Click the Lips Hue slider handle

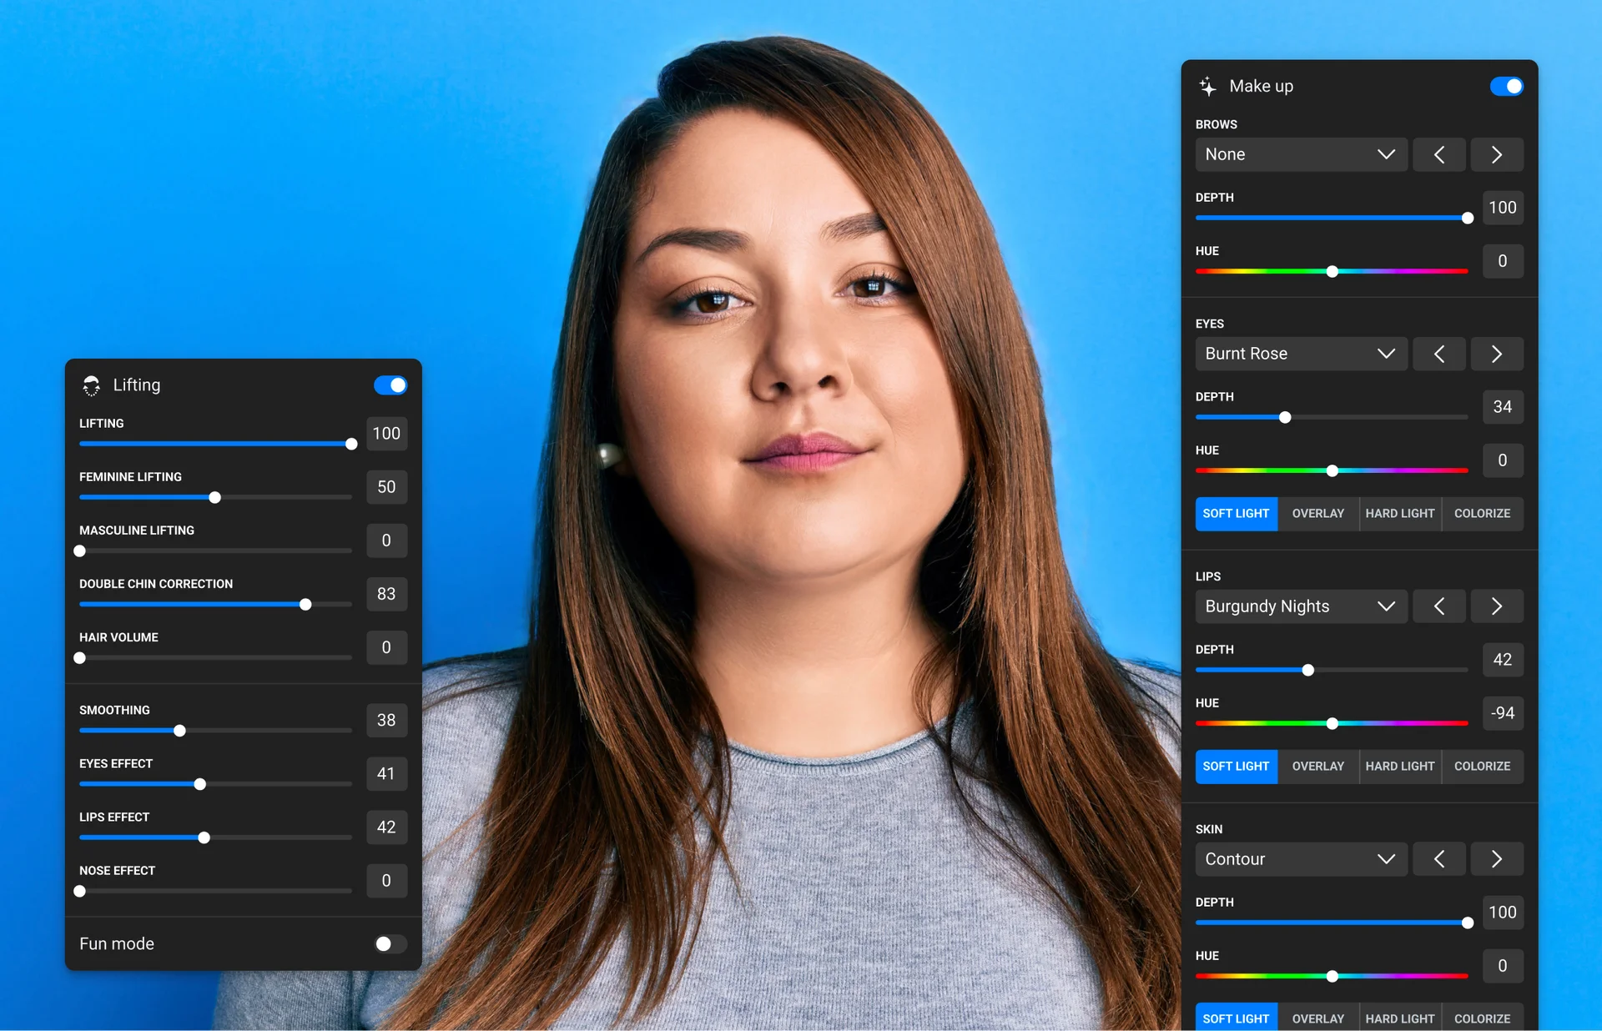pos(1332,724)
